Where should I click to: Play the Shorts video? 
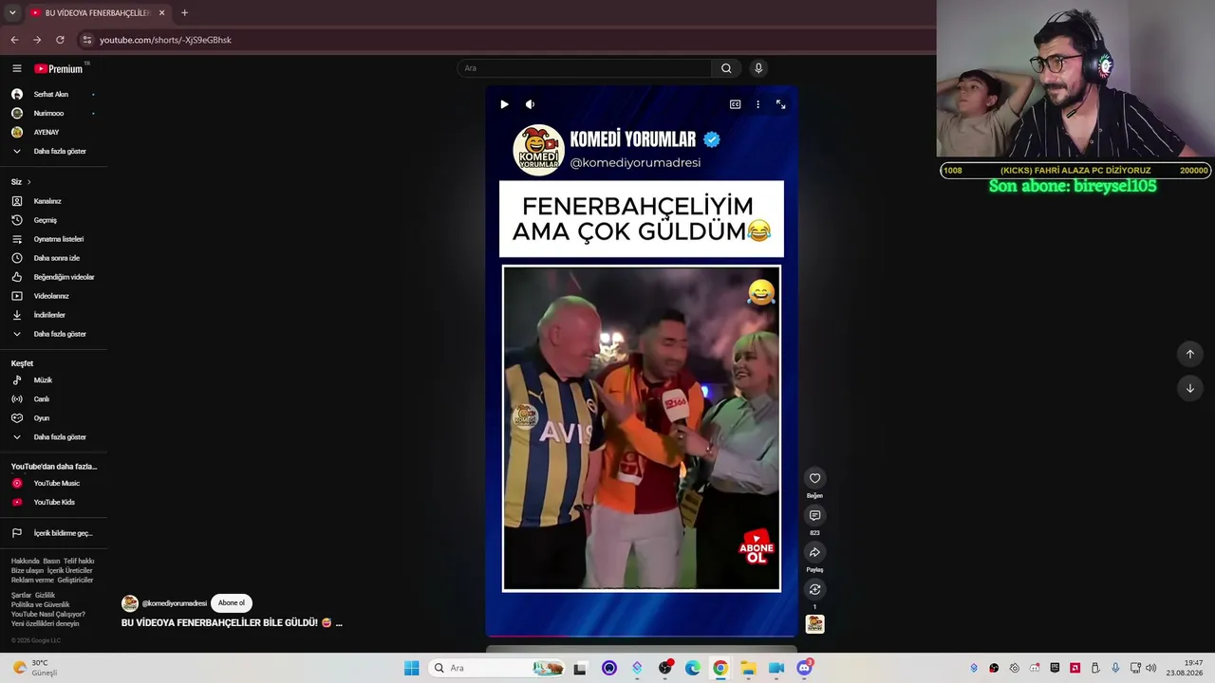[504, 104]
